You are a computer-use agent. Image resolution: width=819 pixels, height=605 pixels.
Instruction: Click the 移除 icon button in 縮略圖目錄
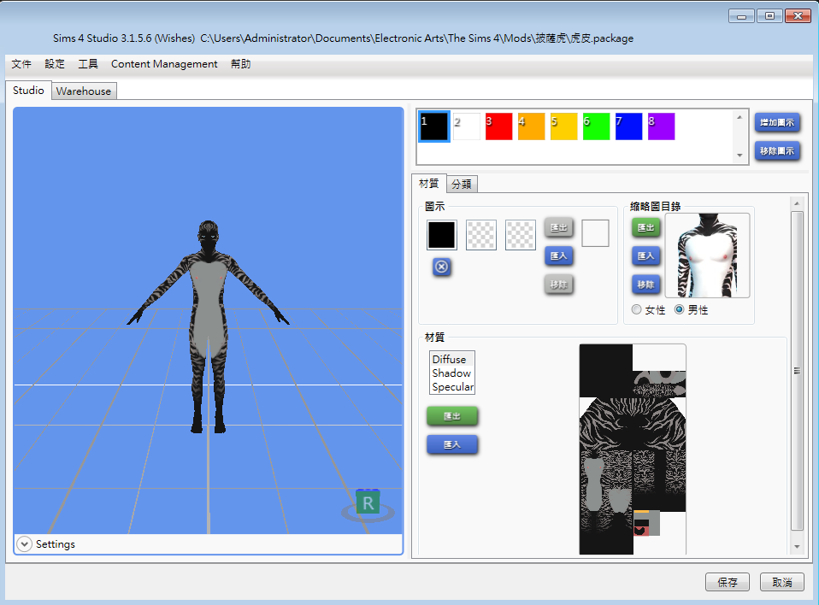point(645,285)
